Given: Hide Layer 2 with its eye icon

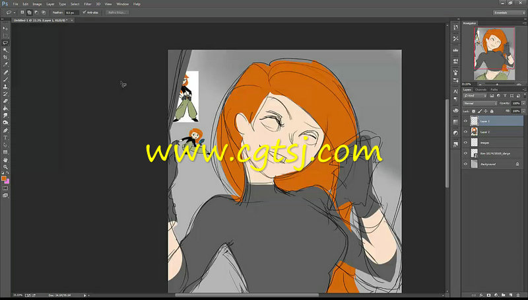Looking at the screenshot, I should 465,131.
